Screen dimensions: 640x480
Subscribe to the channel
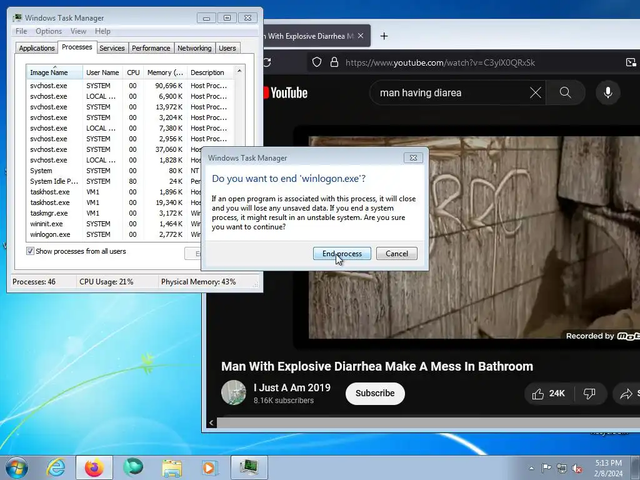375,394
